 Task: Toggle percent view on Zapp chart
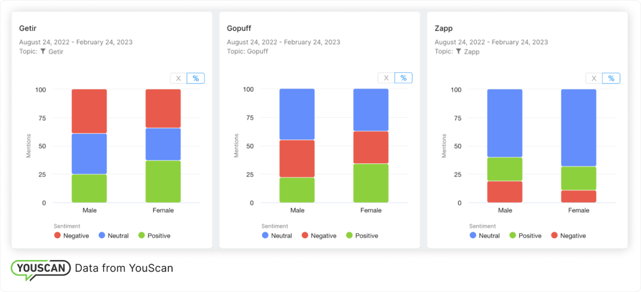coord(611,78)
